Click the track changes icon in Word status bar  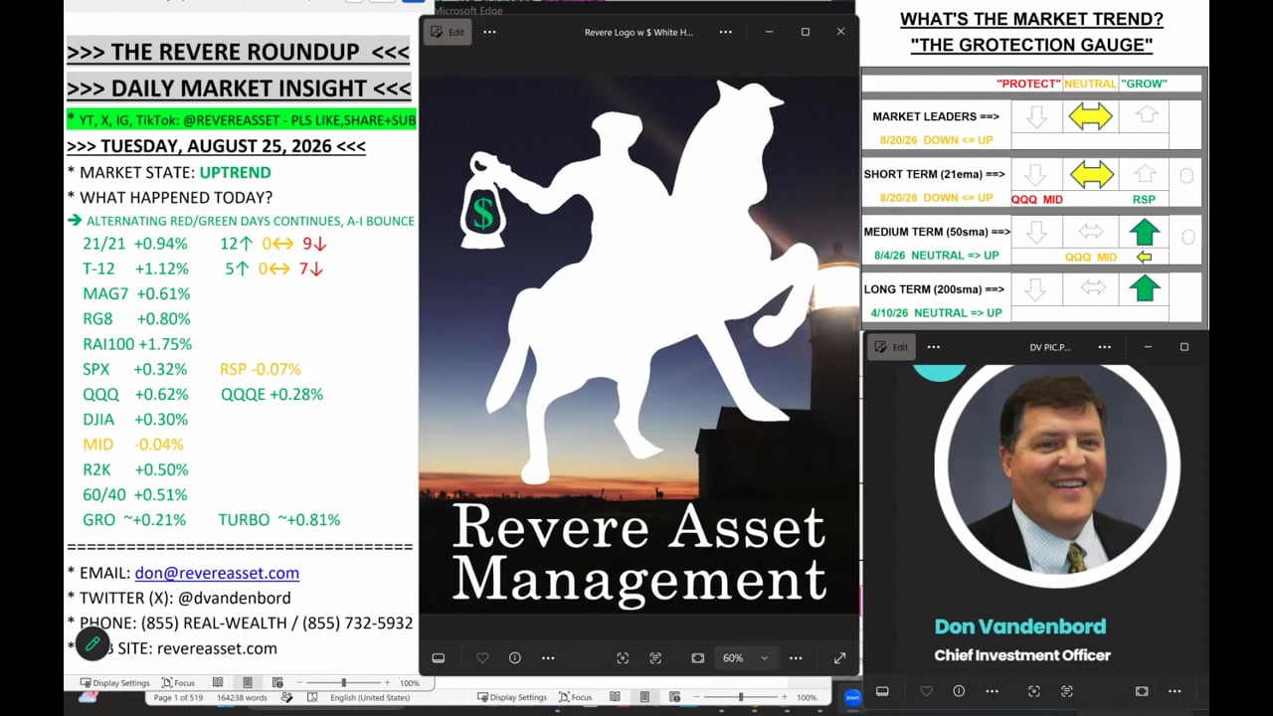tap(287, 698)
